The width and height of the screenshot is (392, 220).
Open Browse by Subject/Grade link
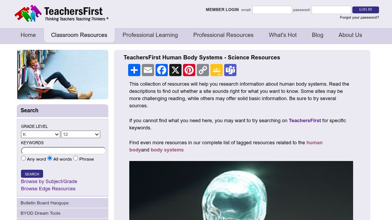[49, 182]
